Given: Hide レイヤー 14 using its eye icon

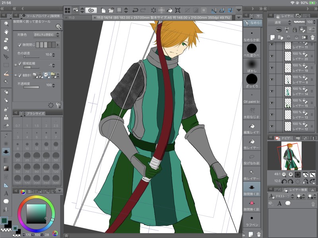Looking at the screenshot, I should tap(272, 92).
